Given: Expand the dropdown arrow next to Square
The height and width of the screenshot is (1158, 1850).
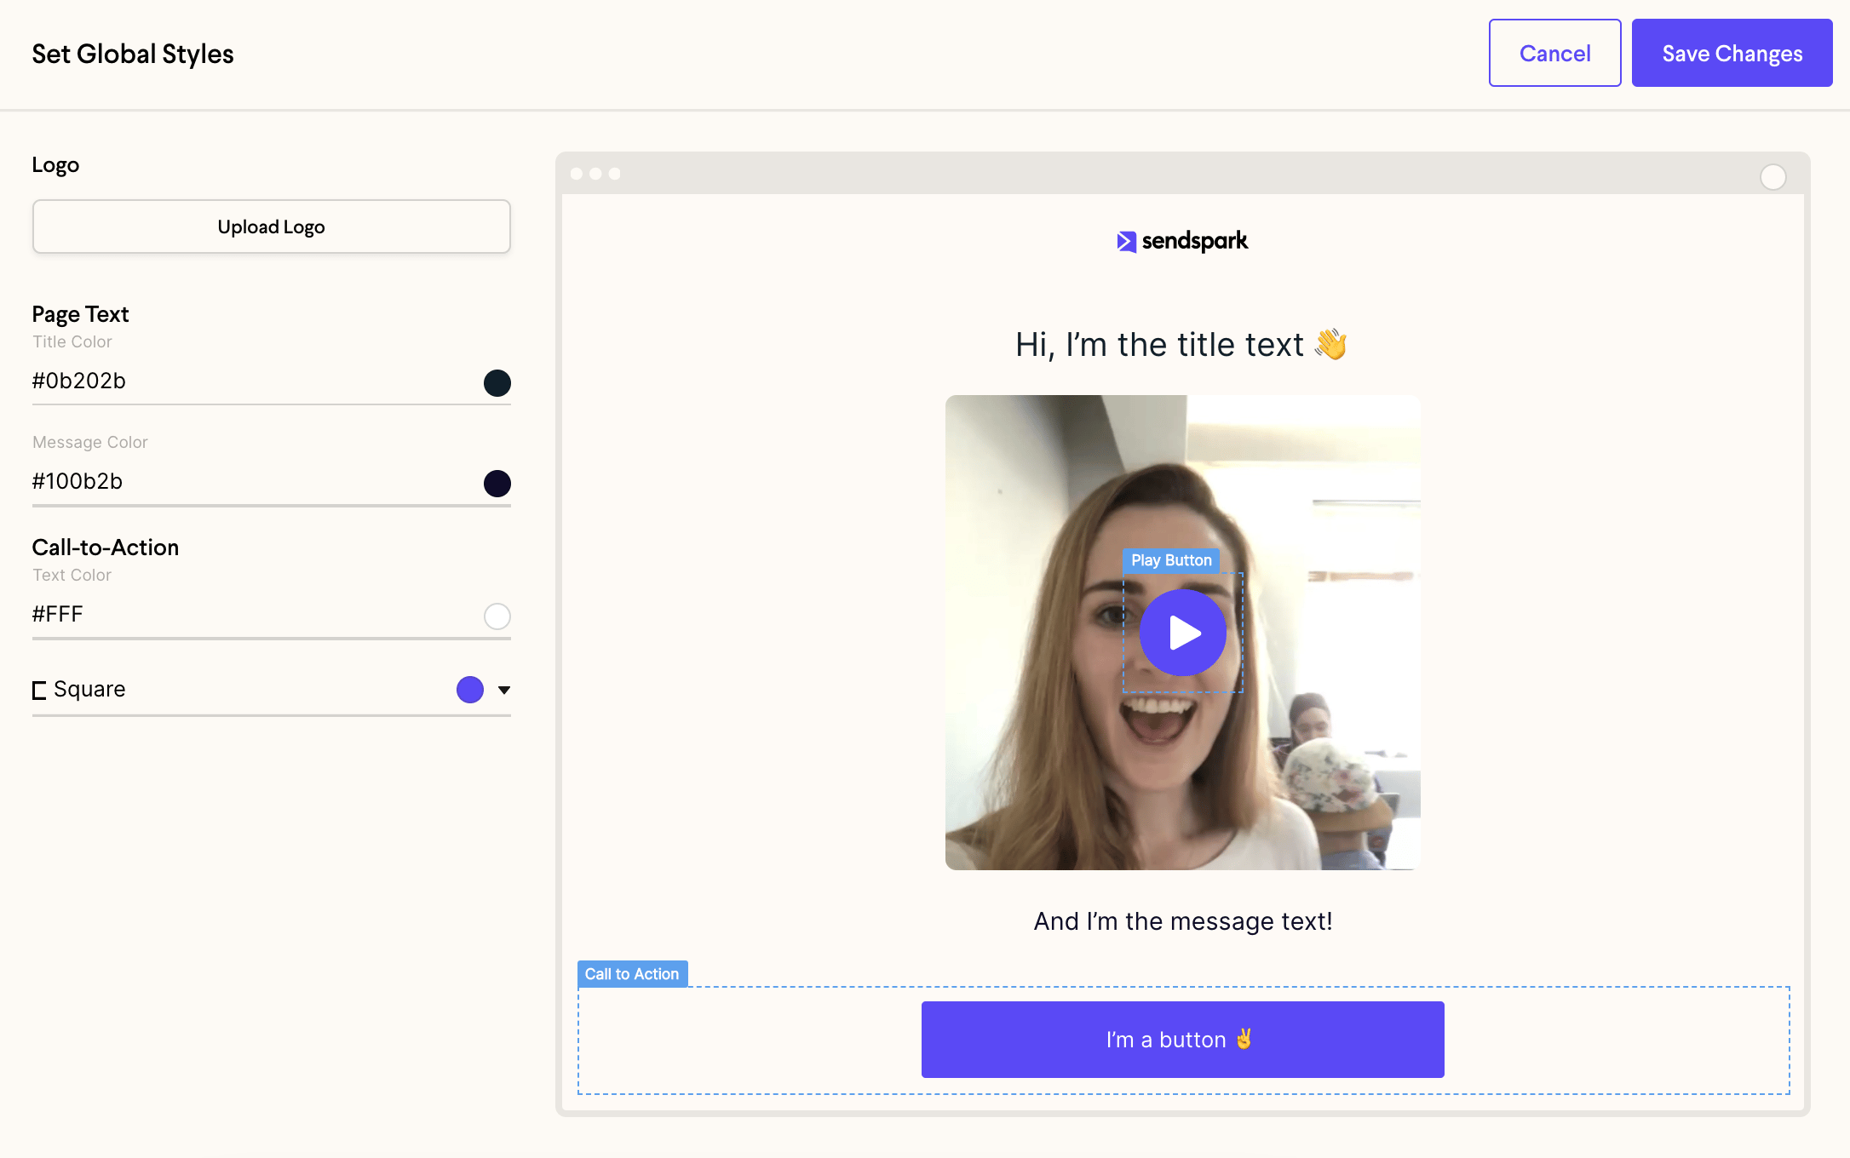Looking at the screenshot, I should point(504,691).
